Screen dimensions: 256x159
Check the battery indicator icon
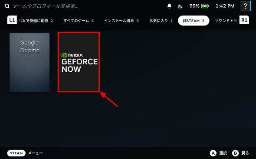coord(205,6)
